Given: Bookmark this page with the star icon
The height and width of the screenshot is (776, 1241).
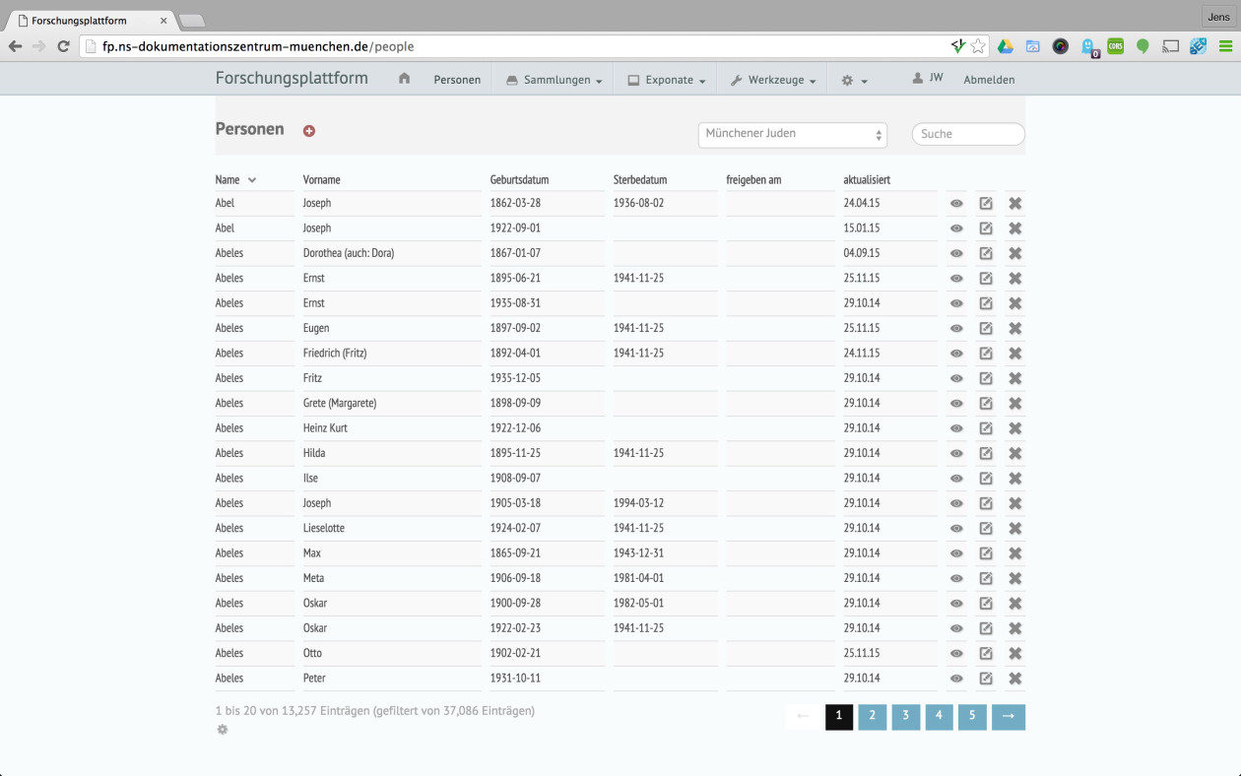Looking at the screenshot, I should tap(978, 46).
